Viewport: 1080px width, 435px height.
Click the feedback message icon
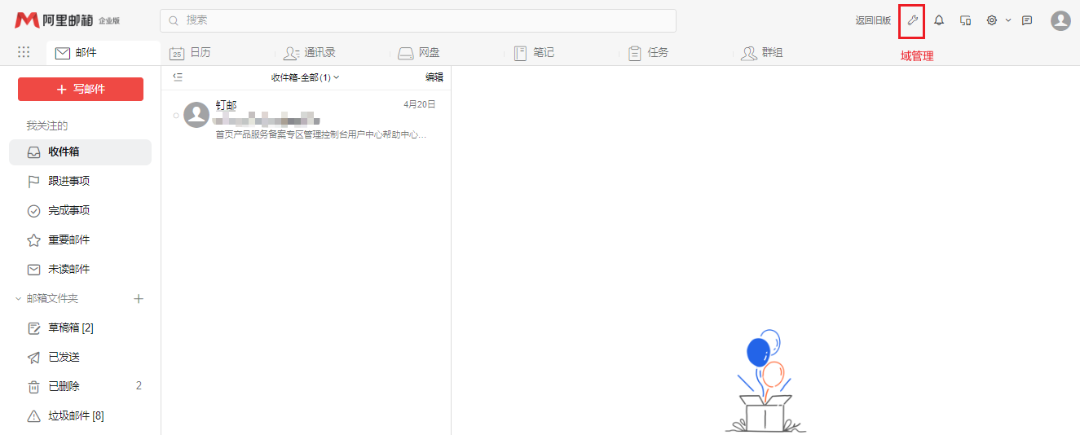pyautogui.click(x=1027, y=20)
